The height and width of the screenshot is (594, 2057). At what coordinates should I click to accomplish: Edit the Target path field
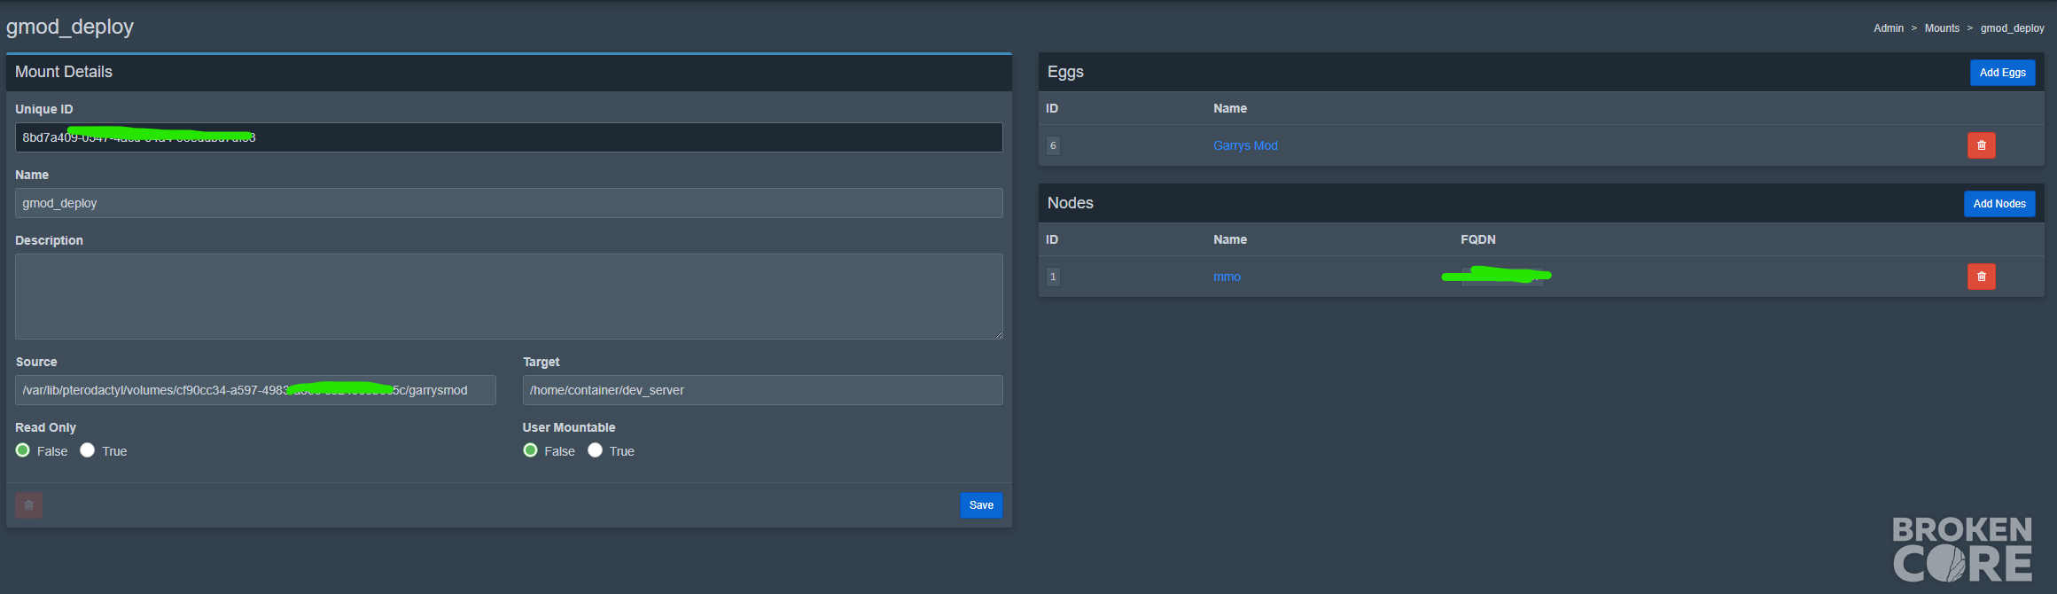pos(763,390)
